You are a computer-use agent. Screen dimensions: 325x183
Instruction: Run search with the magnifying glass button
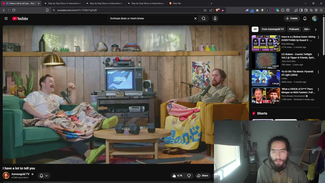click(204, 19)
